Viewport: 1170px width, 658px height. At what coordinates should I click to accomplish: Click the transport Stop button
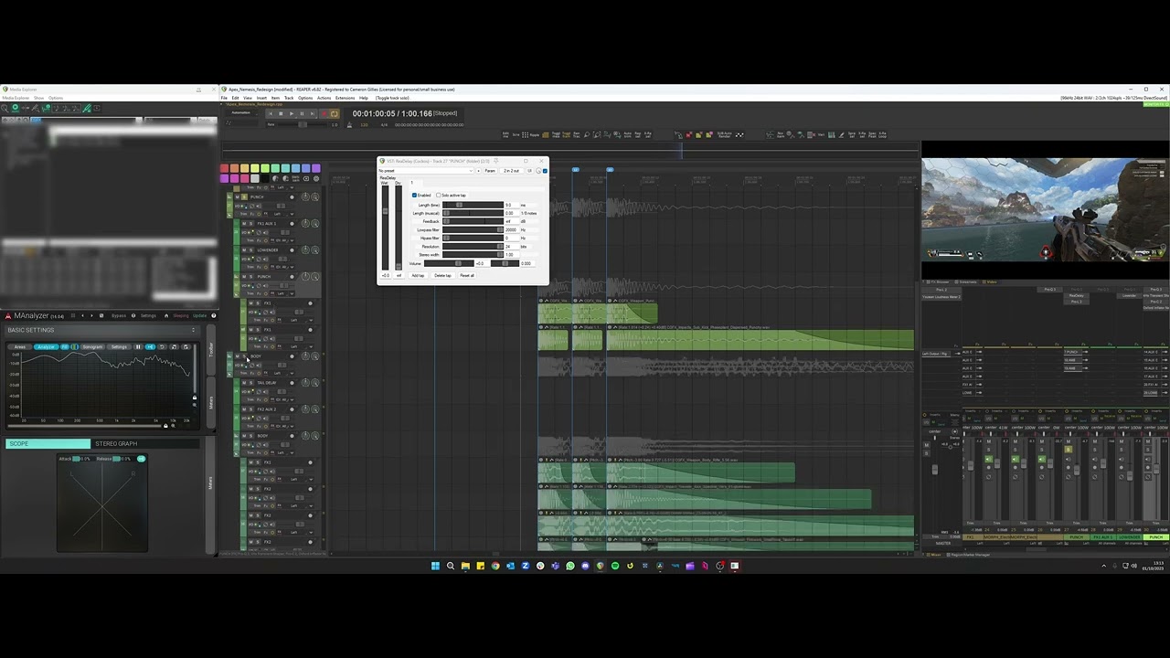tap(281, 113)
